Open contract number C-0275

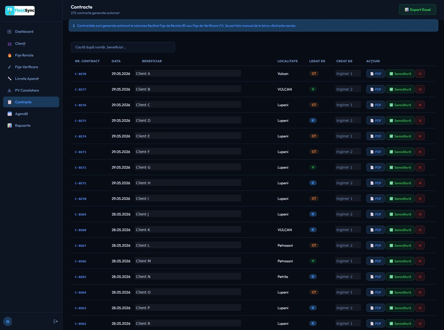(80, 121)
